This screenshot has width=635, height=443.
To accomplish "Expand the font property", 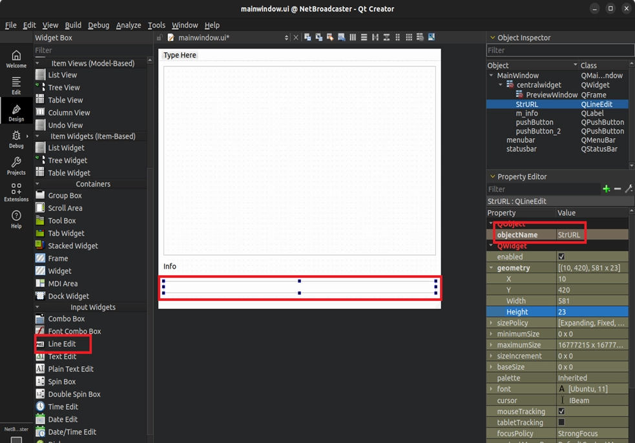I will click(x=491, y=389).
